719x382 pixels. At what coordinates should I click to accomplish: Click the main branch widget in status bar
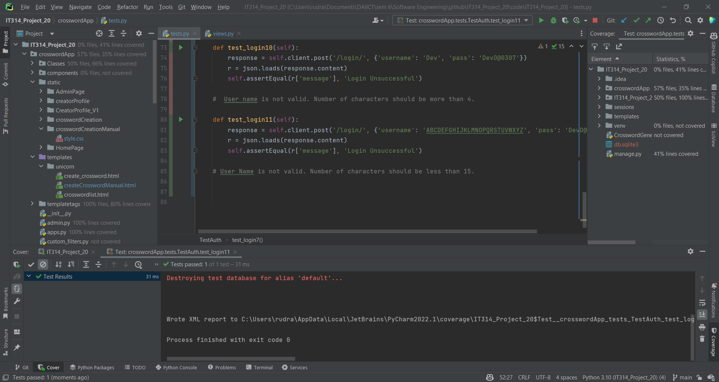tap(682, 377)
